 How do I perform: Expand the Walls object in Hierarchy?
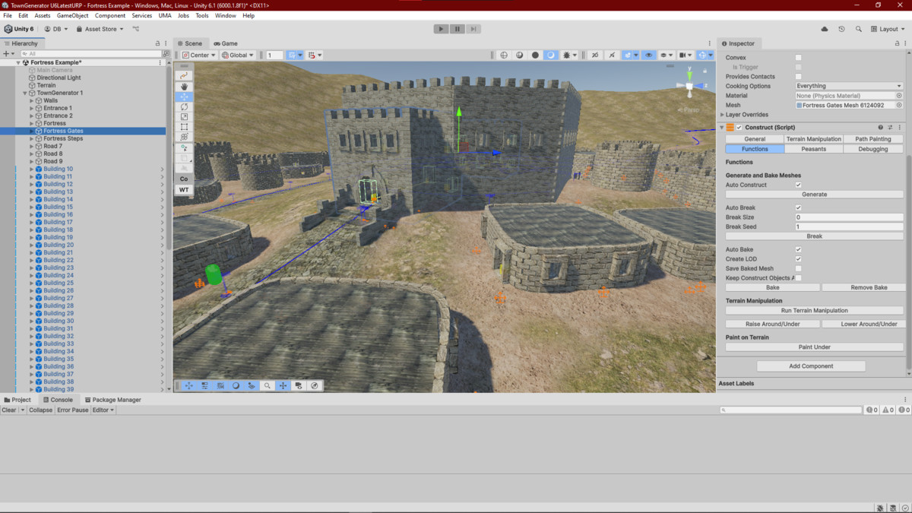click(x=31, y=100)
